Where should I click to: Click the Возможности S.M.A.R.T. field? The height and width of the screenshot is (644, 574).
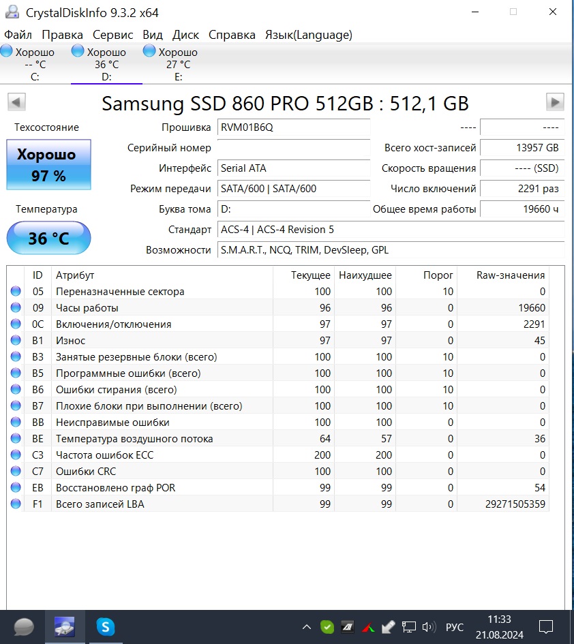pos(391,250)
